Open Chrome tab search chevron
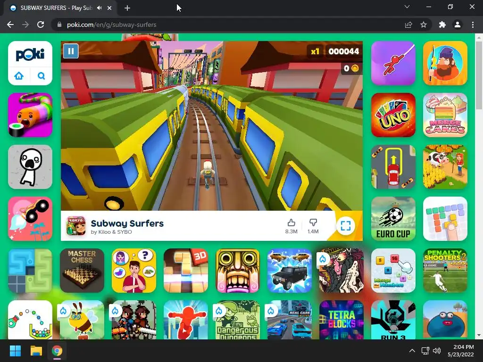This screenshot has height=362, width=483. pos(407,7)
